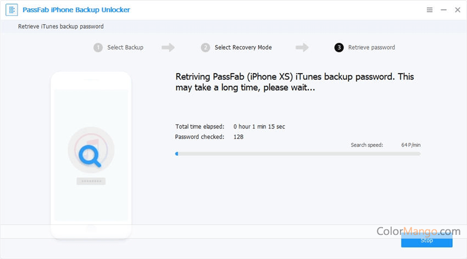Click the magnifier search icon on phone
Screen dimensions: 467x259
[x=90, y=155]
